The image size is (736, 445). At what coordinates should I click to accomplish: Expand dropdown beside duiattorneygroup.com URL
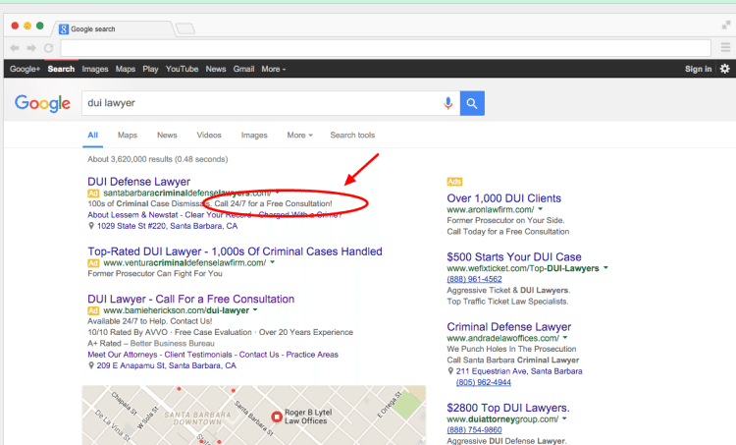point(564,418)
